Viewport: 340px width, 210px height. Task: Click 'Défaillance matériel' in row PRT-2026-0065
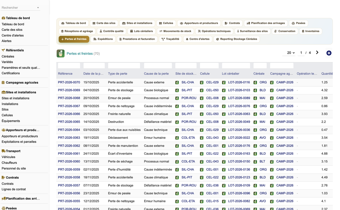pos(158,122)
